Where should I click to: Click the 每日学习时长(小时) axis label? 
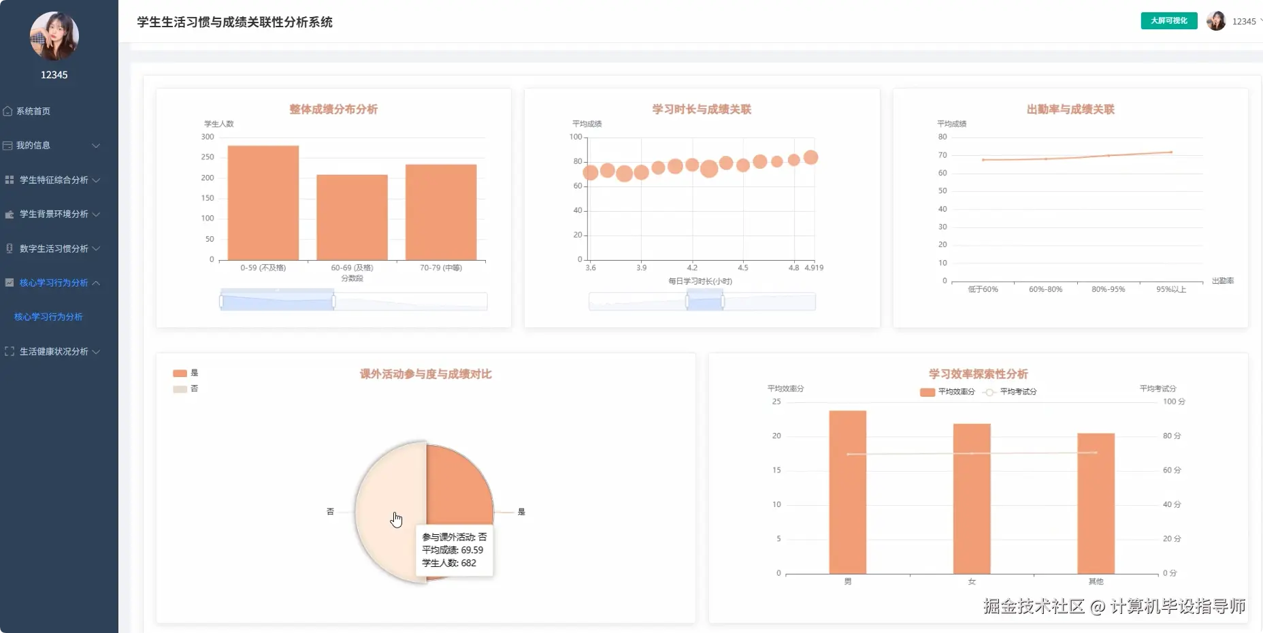[x=700, y=281]
